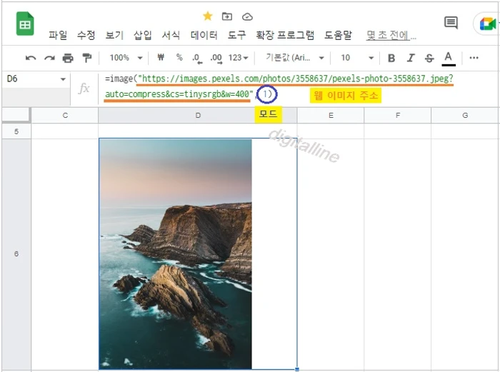Select row 6 header

pyautogui.click(x=16, y=254)
